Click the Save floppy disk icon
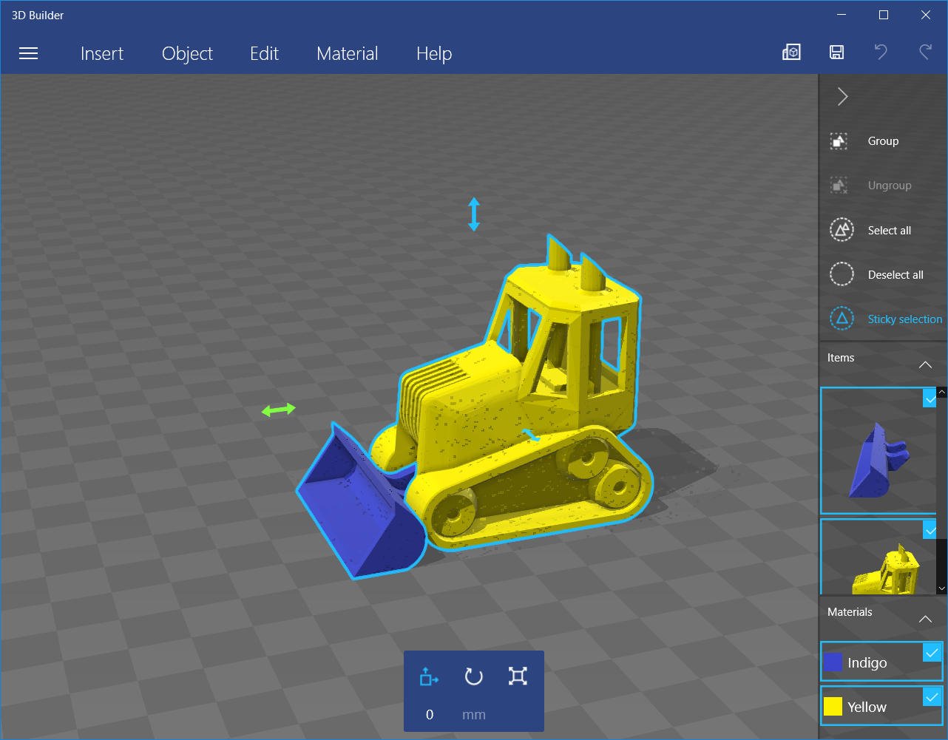The height and width of the screenshot is (740, 948). [x=836, y=52]
